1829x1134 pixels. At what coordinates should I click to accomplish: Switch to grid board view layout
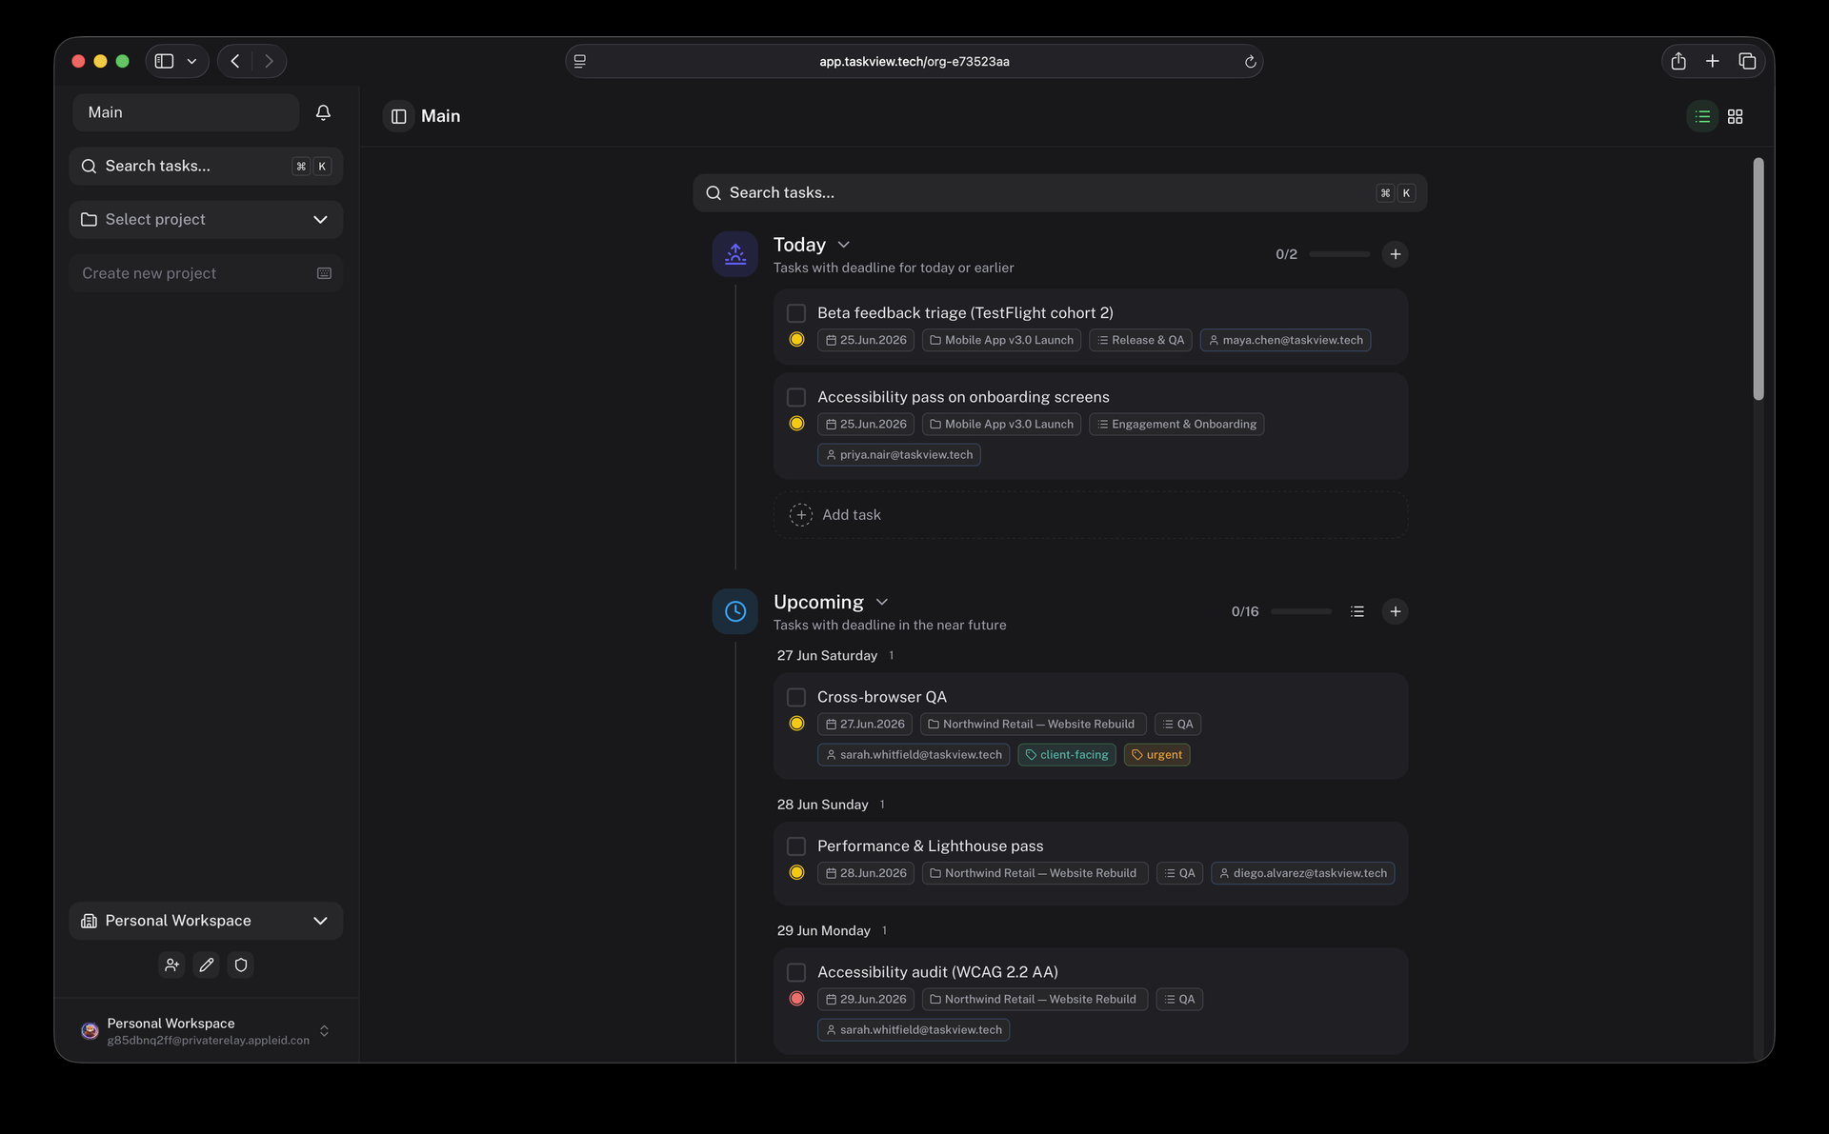(x=1736, y=116)
